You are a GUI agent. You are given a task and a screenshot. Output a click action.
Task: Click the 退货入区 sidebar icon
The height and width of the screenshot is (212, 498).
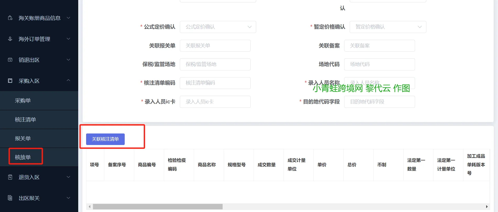(10, 177)
